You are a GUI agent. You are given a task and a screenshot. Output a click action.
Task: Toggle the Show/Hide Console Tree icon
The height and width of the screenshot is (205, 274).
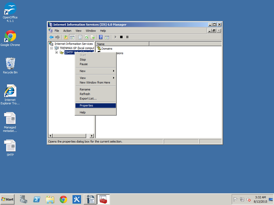(72, 37)
